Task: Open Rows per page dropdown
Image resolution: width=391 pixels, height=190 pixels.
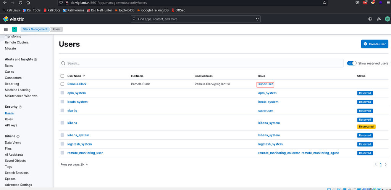Action: point(74,164)
